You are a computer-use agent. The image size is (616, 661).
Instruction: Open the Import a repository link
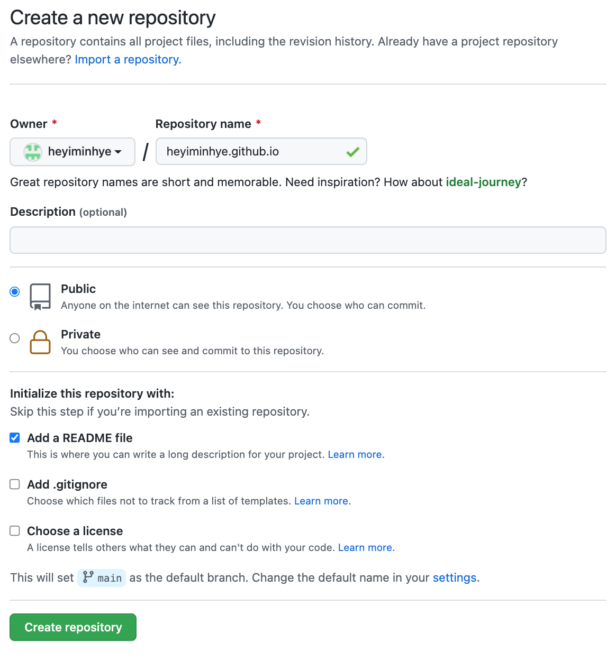pyautogui.click(x=128, y=59)
